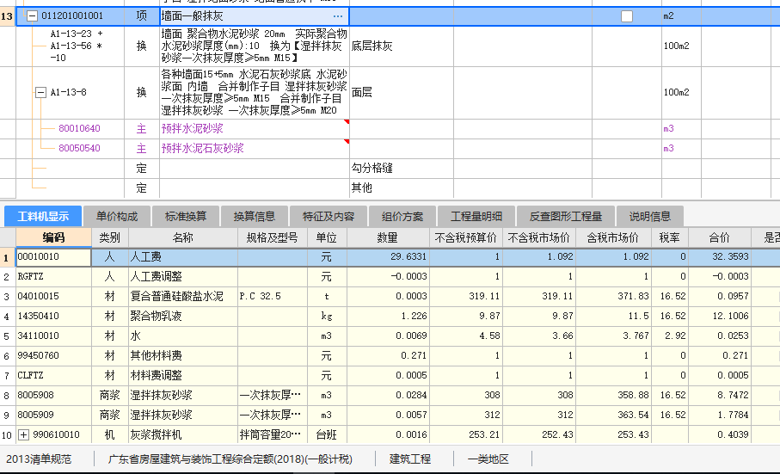The height and width of the screenshot is (474, 780).
Task: Click the 2013清单规范 status bar entry
Action: pos(39,459)
